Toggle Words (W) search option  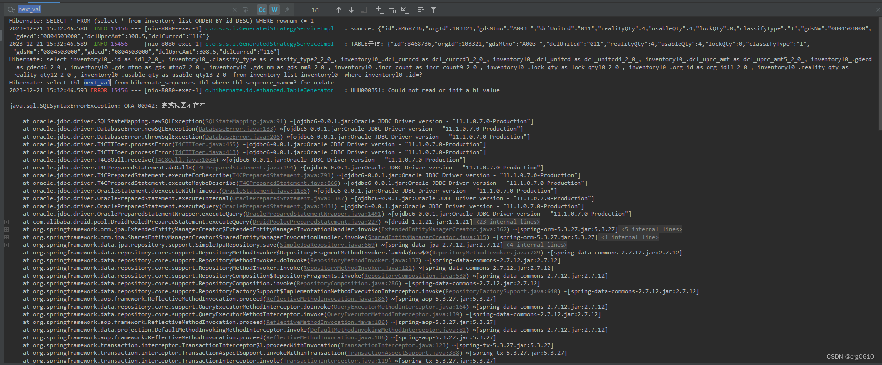point(275,10)
